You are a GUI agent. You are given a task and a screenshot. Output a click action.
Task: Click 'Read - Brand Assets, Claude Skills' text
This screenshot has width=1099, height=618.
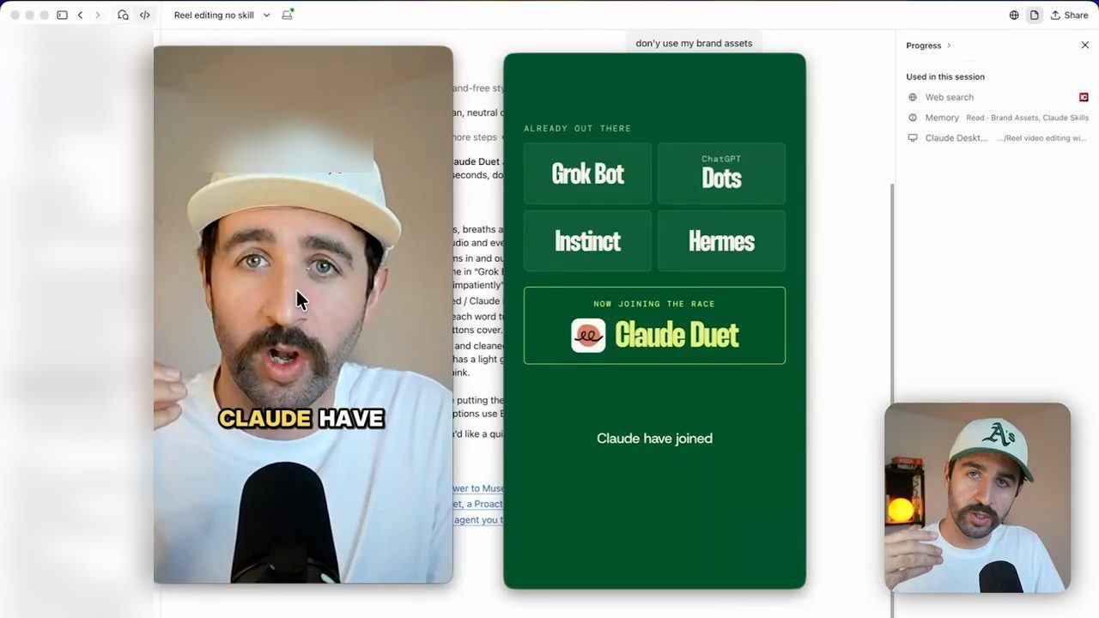pyautogui.click(x=1027, y=118)
